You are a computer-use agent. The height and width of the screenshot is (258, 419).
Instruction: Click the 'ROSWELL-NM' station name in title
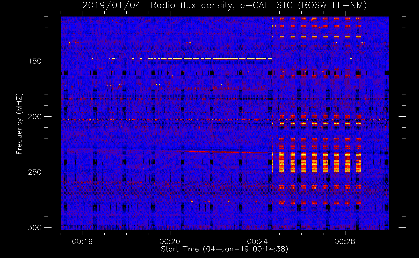(333, 5)
